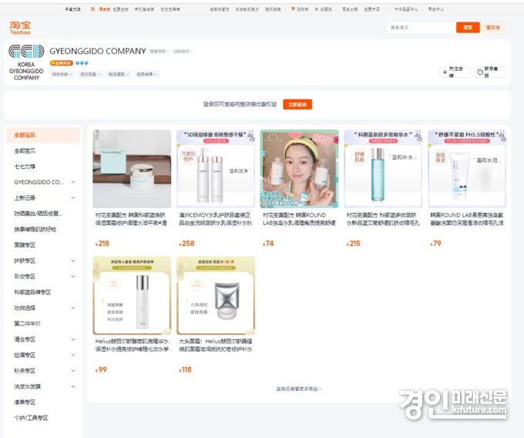Open the 面膜专区 sidebar category
Screen dimensions: 524x438
tap(25, 245)
